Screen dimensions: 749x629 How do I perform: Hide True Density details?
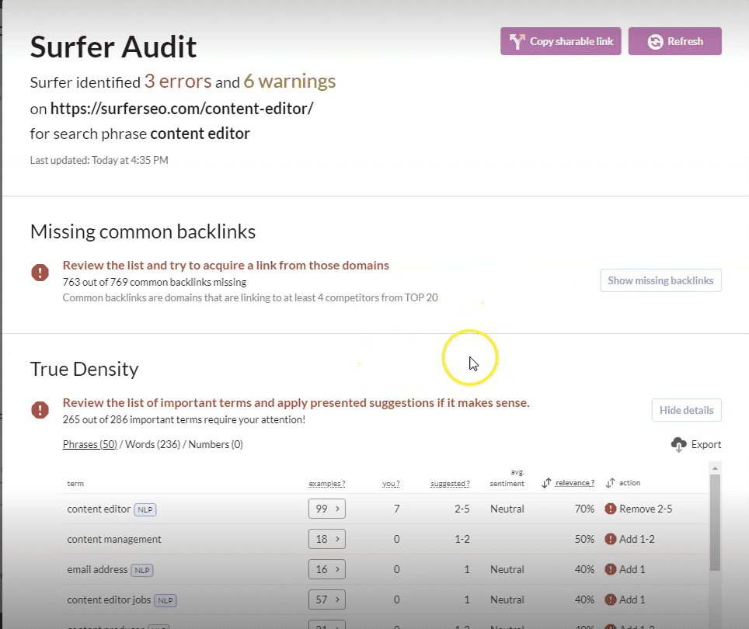point(686,410)
